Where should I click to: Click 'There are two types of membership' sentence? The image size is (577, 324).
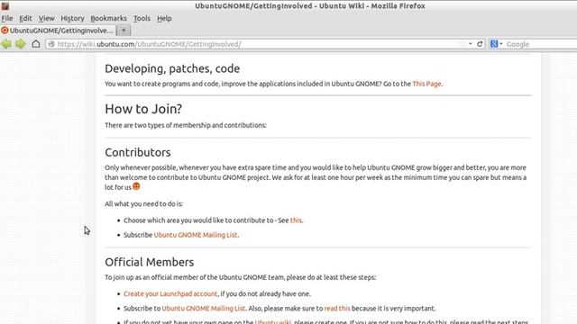point(186,125)
